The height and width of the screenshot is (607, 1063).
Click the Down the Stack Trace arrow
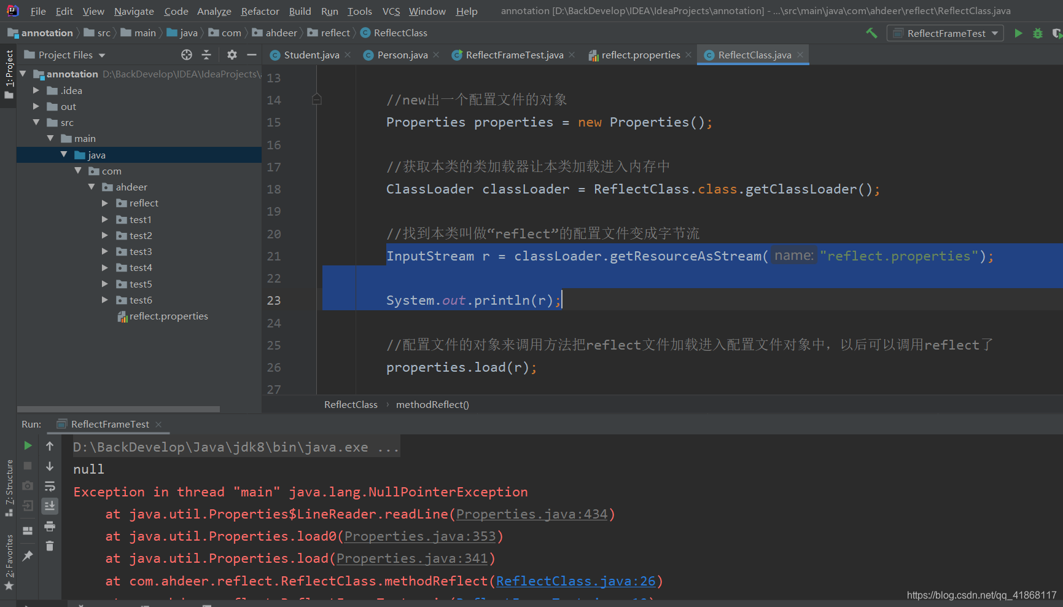pos(50,466)
